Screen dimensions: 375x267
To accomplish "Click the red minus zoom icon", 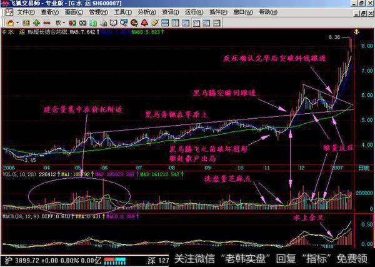I will point(46,22).
